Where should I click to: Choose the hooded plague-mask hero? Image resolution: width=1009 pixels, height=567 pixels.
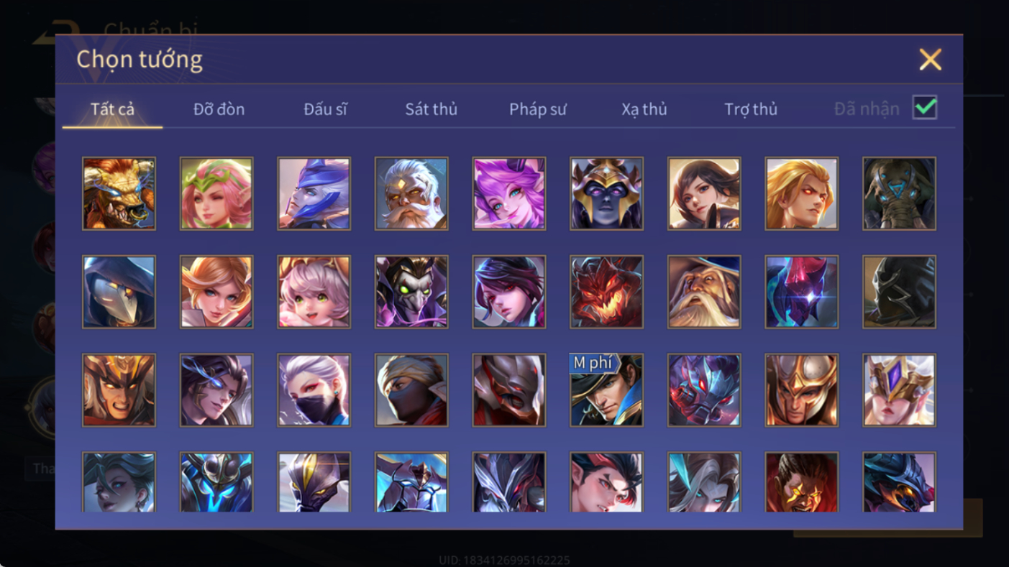(x=119, y=292)
